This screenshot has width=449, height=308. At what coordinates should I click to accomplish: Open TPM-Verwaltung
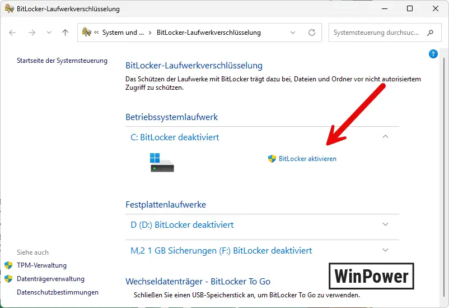pyautogui.click(x=41, y=265)
